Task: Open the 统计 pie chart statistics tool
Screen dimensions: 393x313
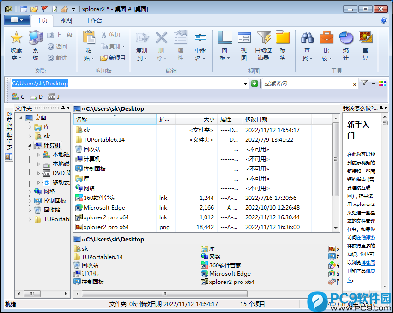Action: click(346, 46)
